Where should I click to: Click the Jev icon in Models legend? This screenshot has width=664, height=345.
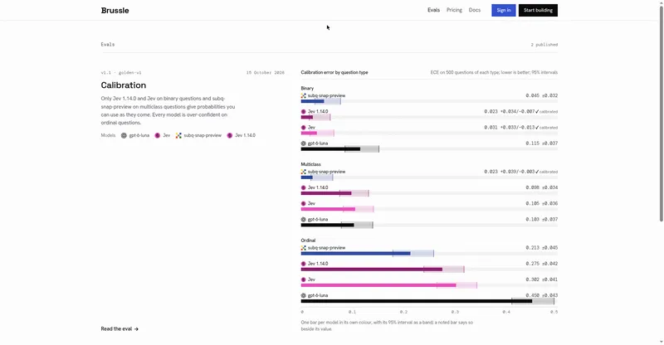click(158, 135)
